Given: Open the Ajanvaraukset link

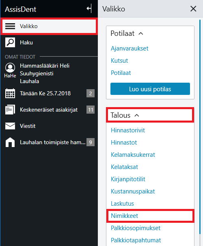Looking at the screenshot, I should (x=130, y=48).
